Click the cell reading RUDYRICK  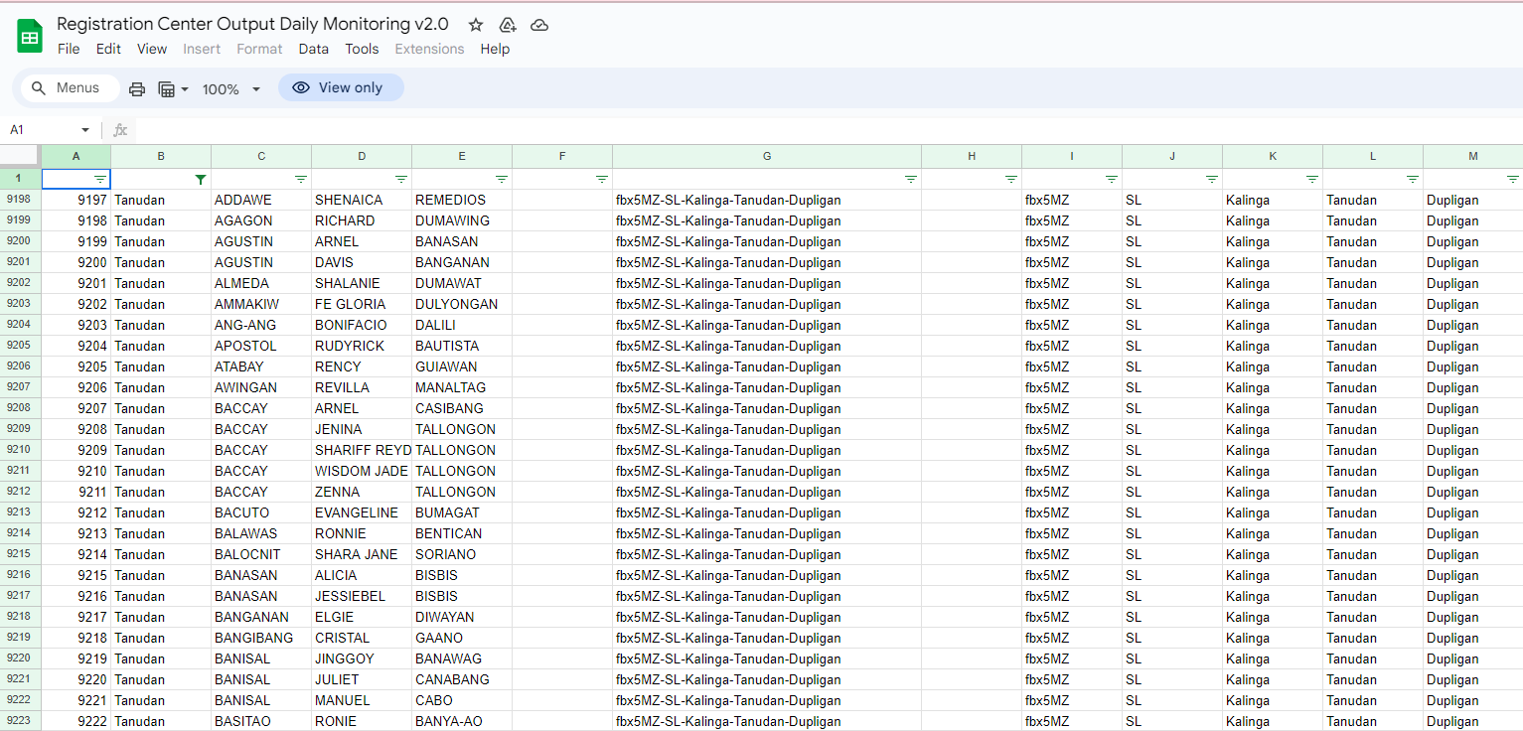click(362, 346)
